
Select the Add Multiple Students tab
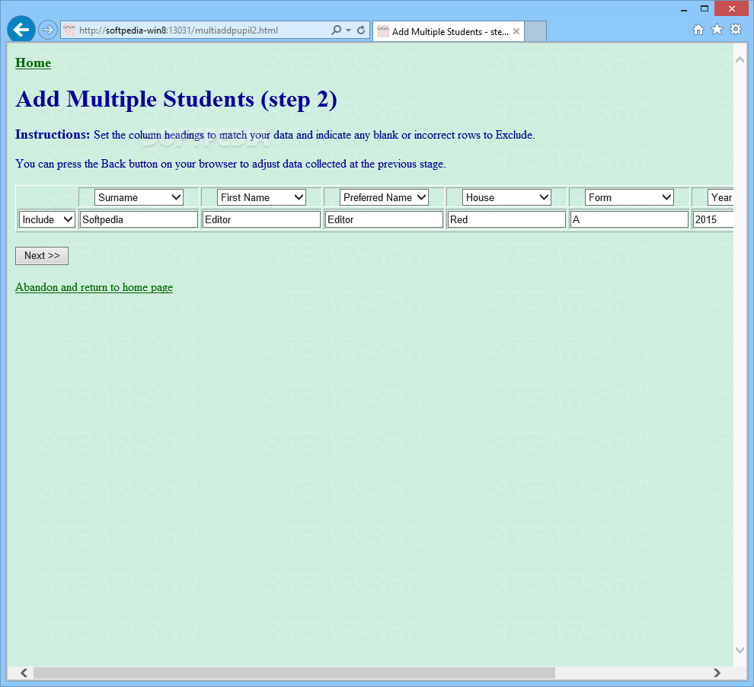448,31
